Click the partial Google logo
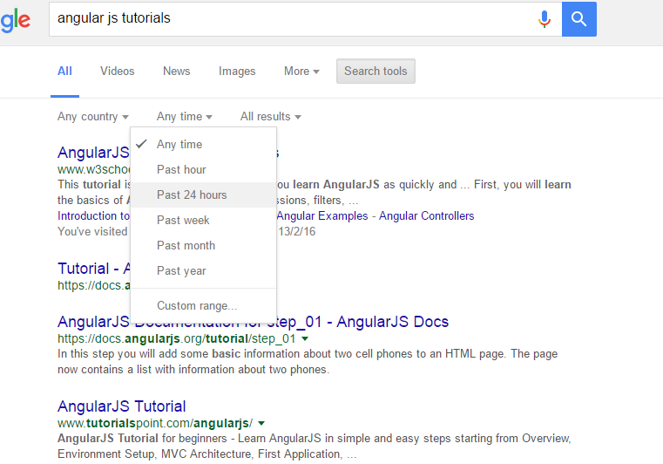The image size is (663, 464). tap(15, 20)
